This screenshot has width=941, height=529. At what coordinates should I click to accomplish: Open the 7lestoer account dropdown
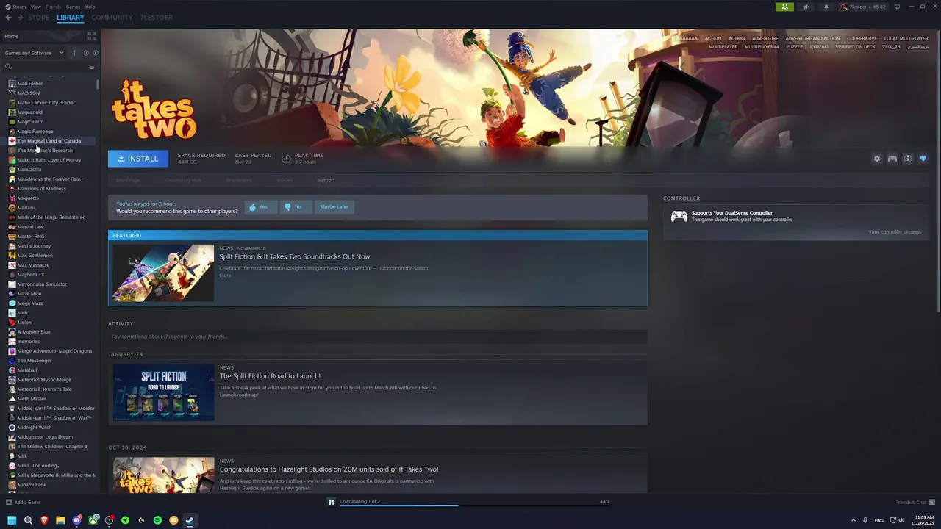coord(863,7)
